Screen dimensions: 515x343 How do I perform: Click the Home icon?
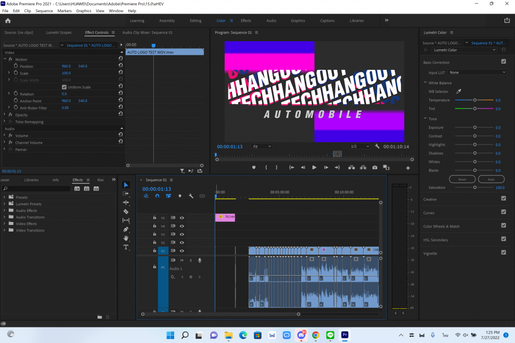click(8, 21)
